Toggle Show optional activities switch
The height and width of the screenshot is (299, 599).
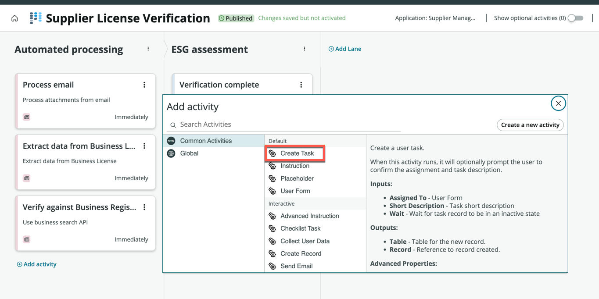pos(575,18)
